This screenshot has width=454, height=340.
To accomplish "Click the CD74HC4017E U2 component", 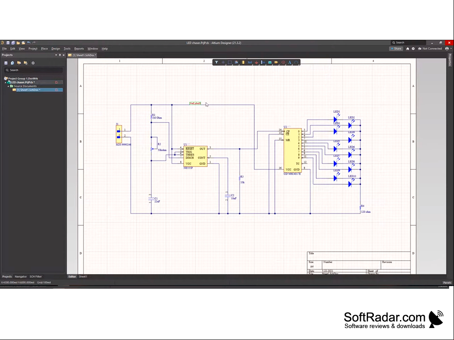I will tap(292, 151).
